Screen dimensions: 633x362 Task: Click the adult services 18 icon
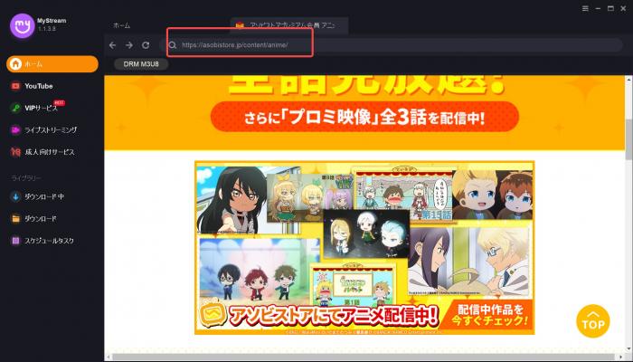coord(15,152)
